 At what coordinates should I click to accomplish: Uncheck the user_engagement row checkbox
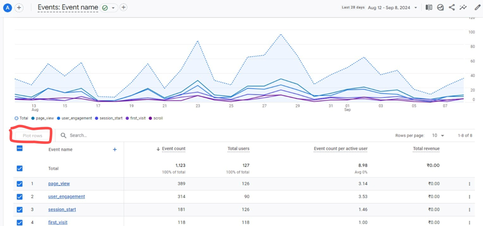click(19, 197)
